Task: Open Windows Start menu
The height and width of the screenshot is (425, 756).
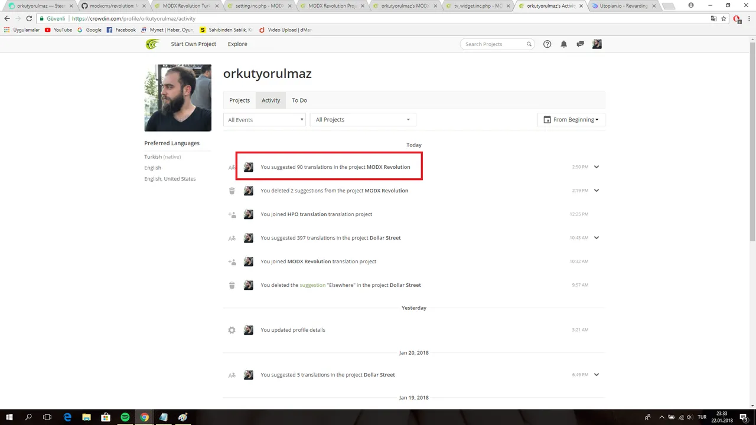Action: pos(9,417)
